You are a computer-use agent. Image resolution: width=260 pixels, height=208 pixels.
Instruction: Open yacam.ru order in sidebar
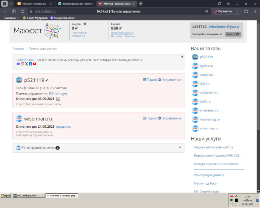pos(206,75)
